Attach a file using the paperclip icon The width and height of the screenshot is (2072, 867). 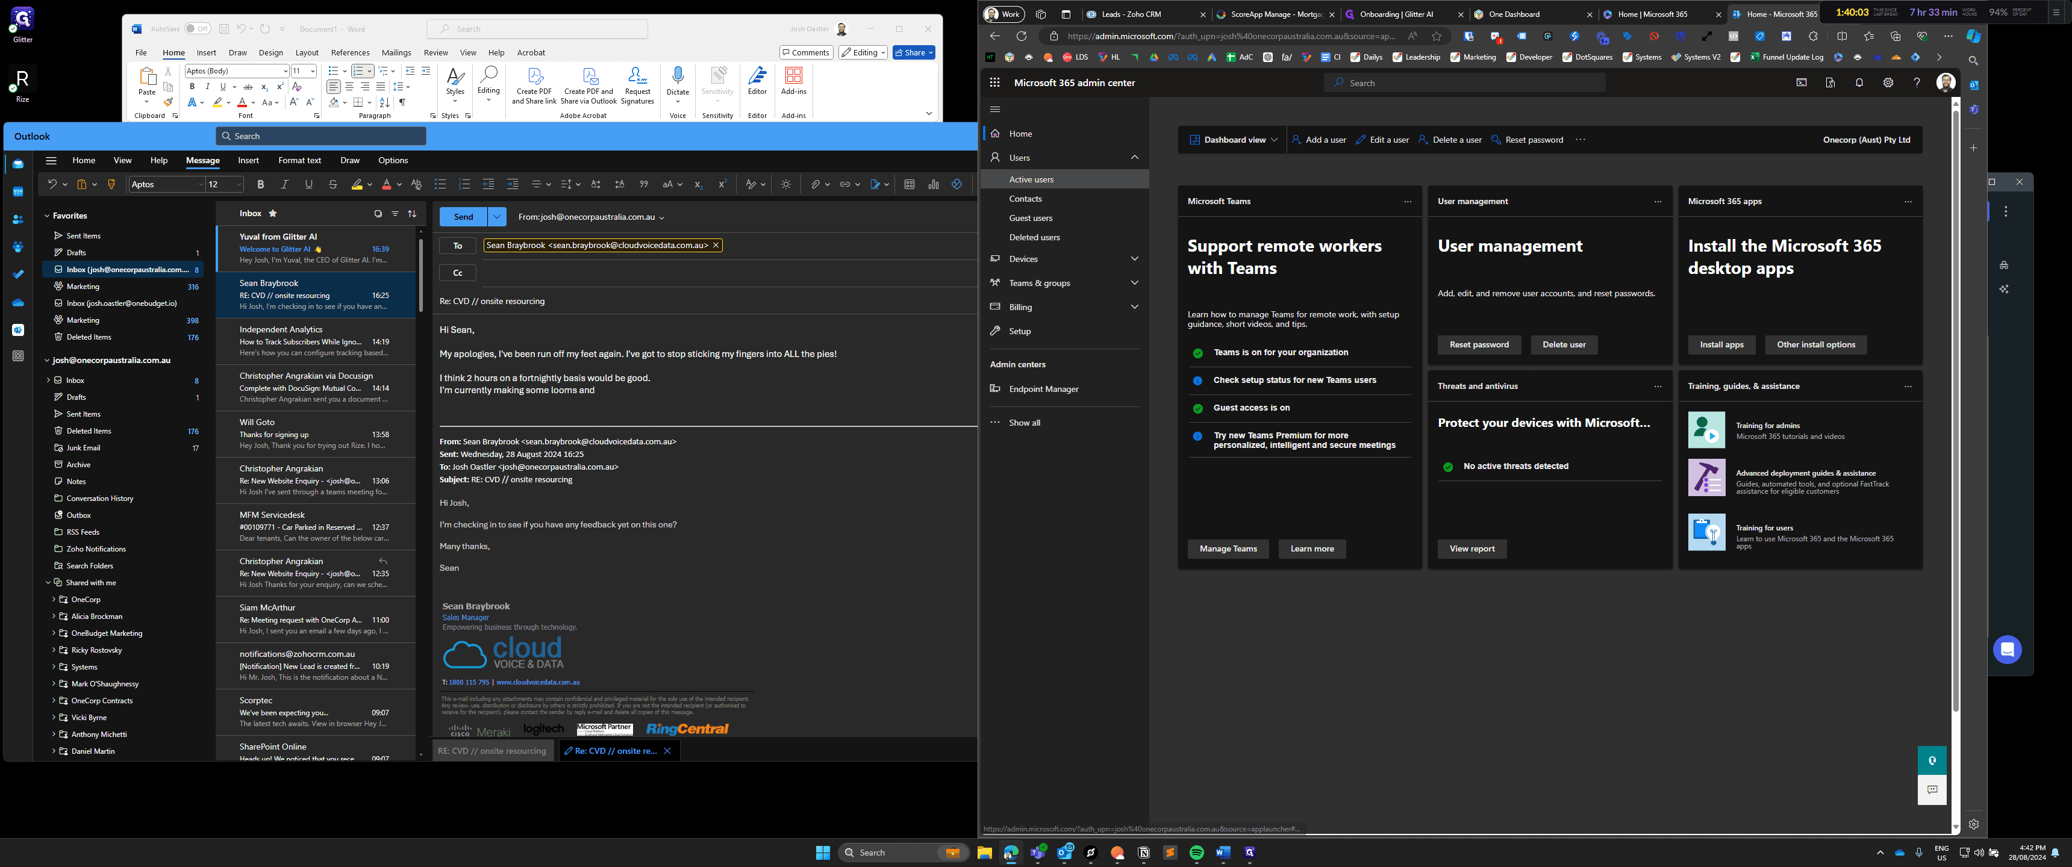816,184
